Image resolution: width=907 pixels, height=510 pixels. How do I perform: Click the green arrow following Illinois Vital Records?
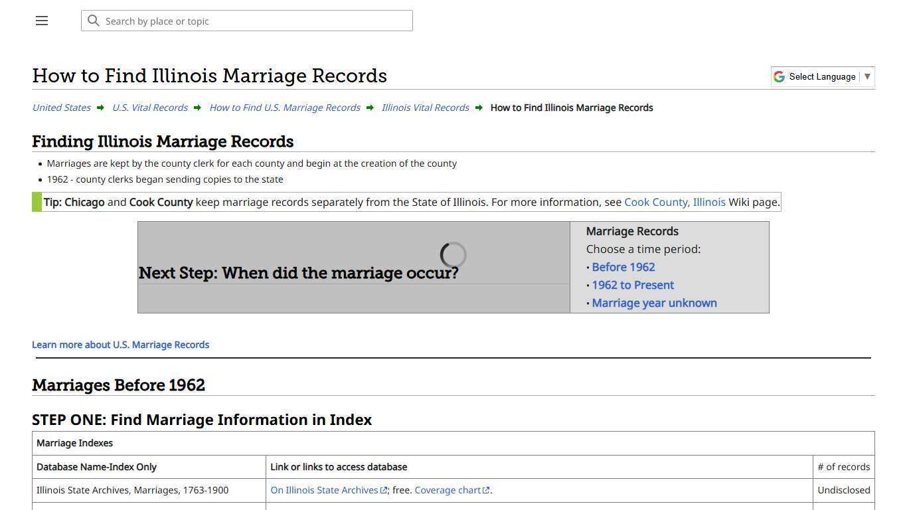479,107
